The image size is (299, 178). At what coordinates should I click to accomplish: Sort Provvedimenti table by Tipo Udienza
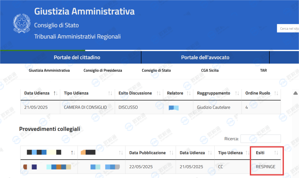(x=248, y=153)
